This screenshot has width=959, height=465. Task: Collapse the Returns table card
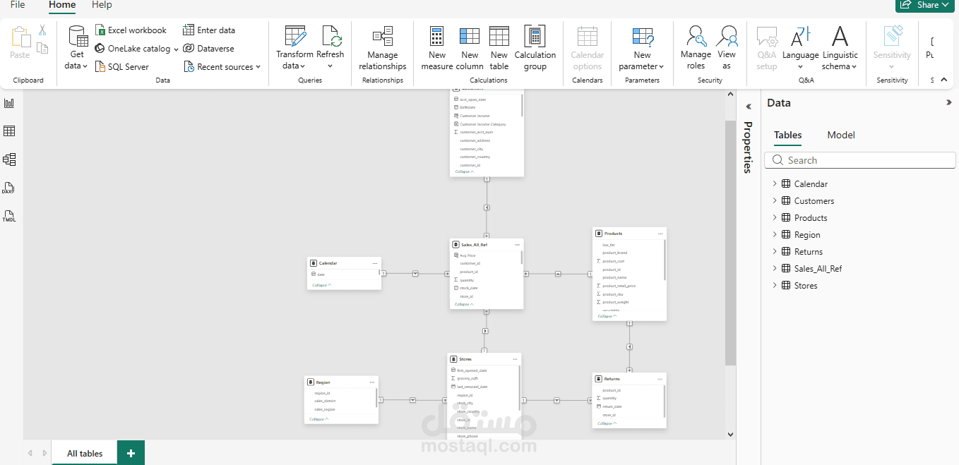[x=607, y=423]
